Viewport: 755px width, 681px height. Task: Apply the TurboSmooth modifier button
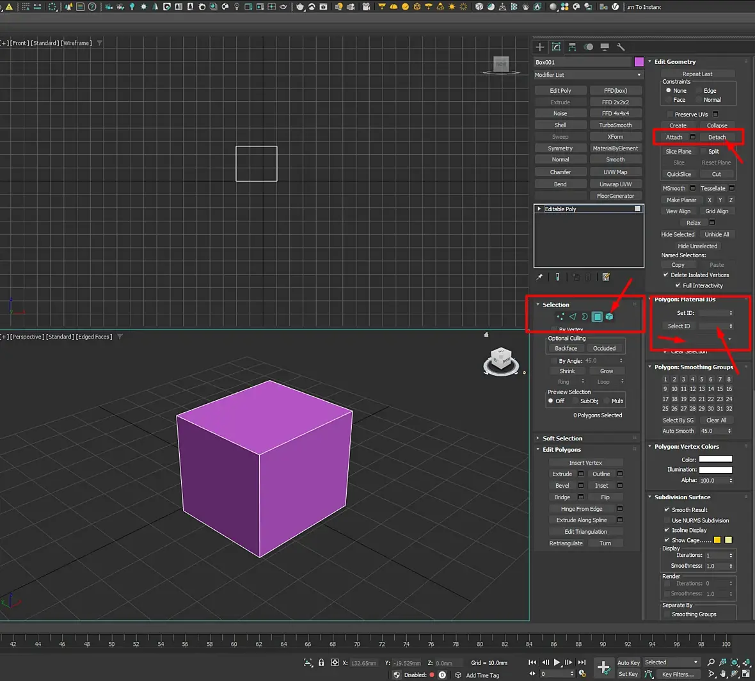coord(615,125)
